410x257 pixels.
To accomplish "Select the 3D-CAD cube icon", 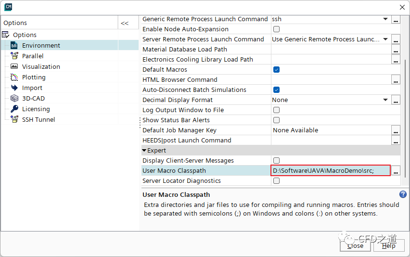I will [x=14, y=98].
